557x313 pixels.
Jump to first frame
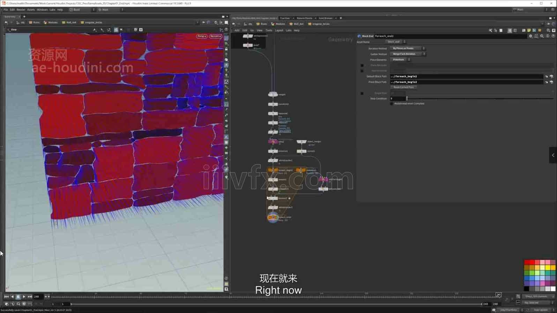(x=6, y=297)
